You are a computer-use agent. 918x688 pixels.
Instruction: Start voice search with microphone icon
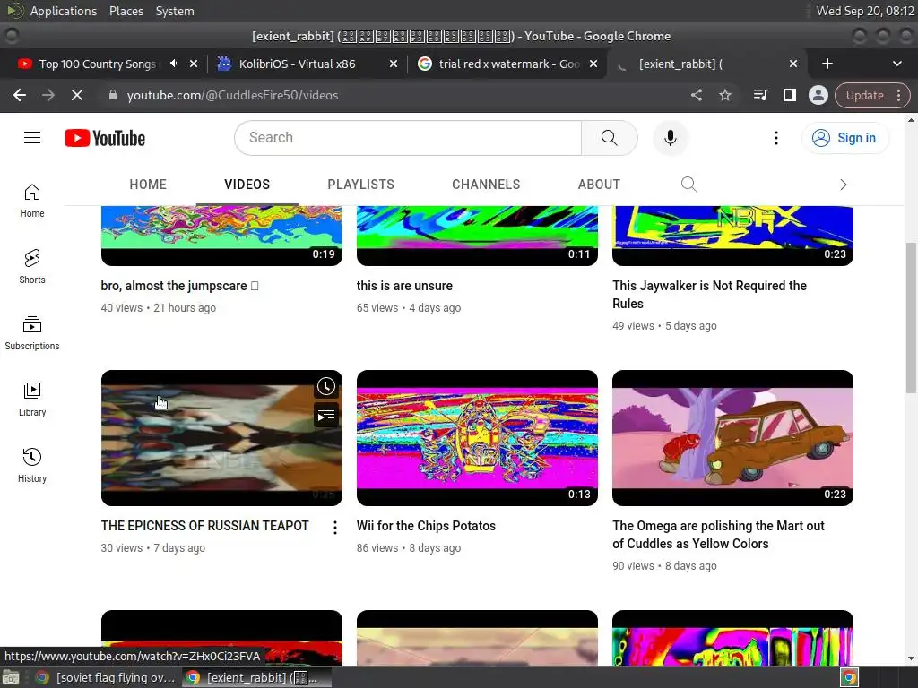click(x=671, y=138)
